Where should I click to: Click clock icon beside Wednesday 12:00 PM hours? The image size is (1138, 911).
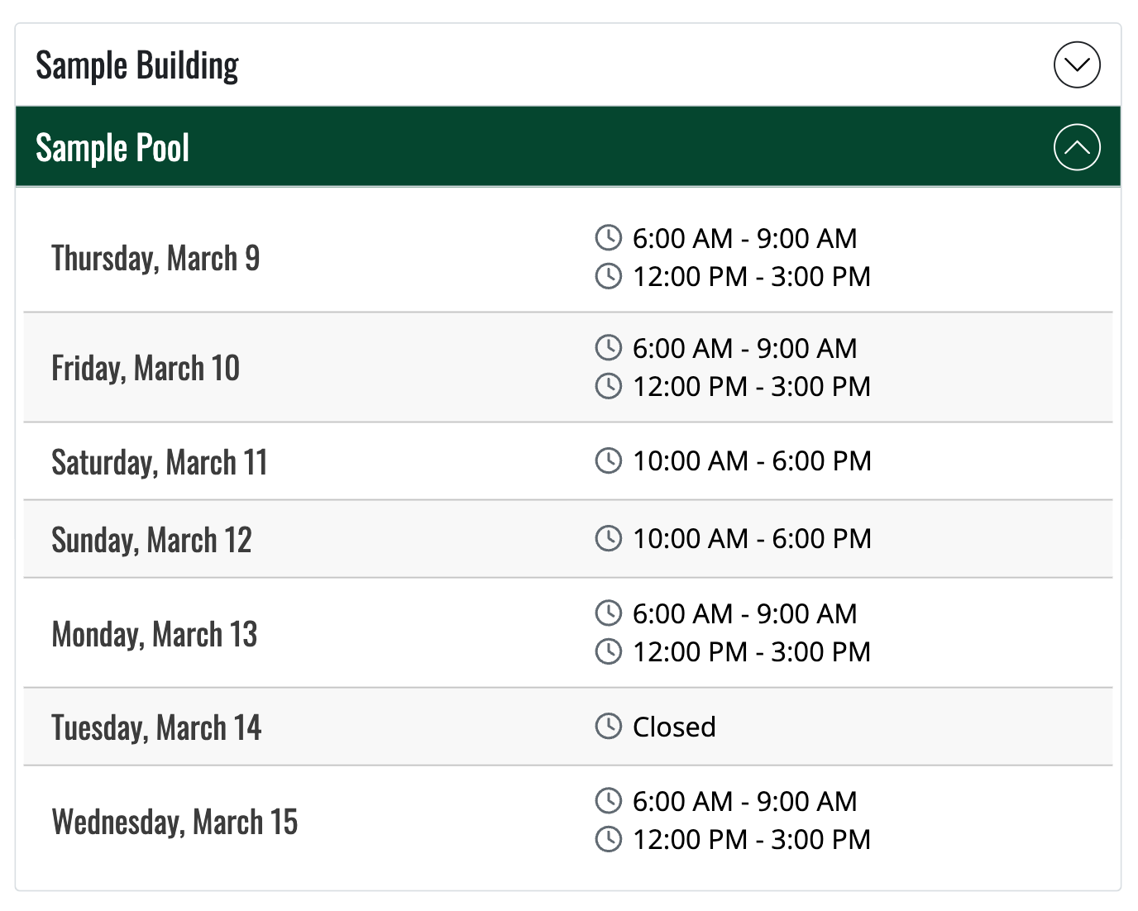[608, 839]
